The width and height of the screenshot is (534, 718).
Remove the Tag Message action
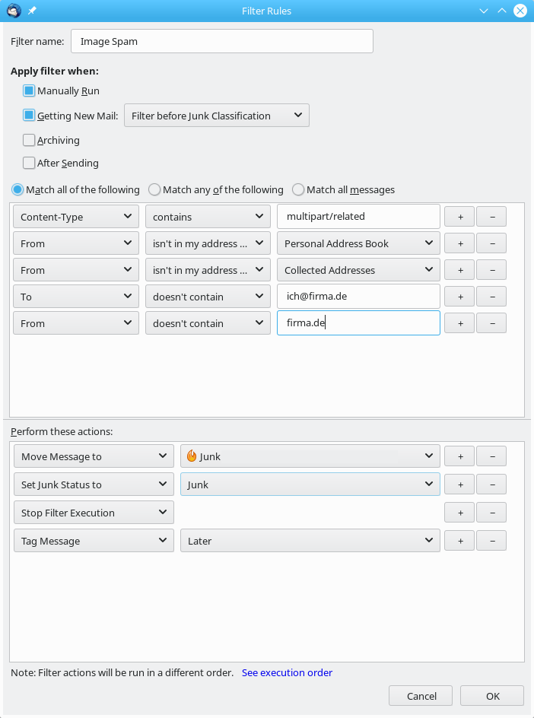(491, 540)
